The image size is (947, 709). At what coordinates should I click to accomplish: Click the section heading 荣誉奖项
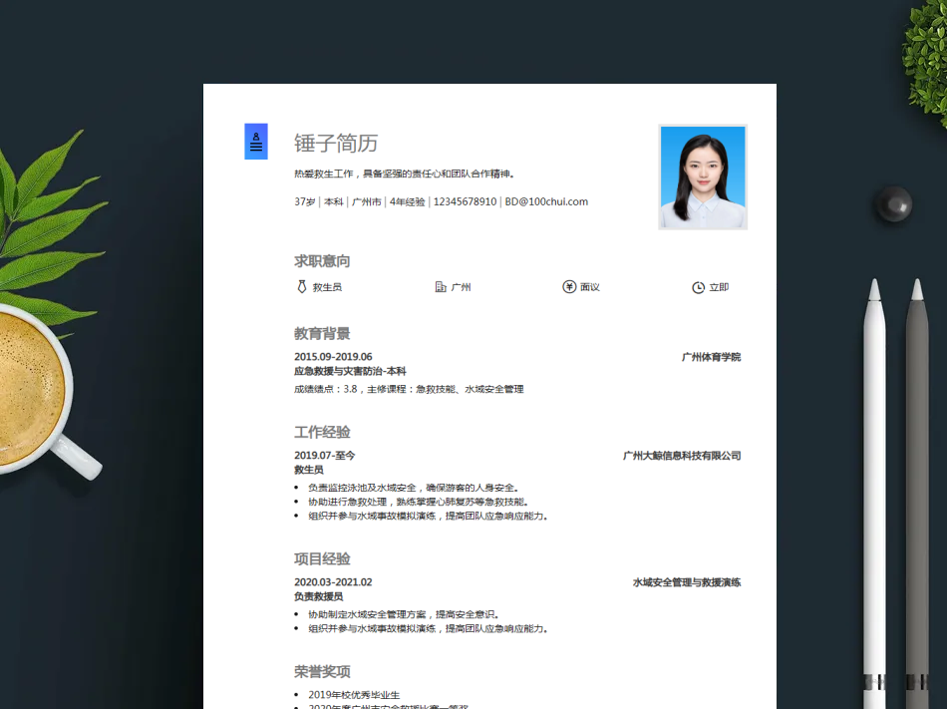pyautogui.click(x=322, y=671)
